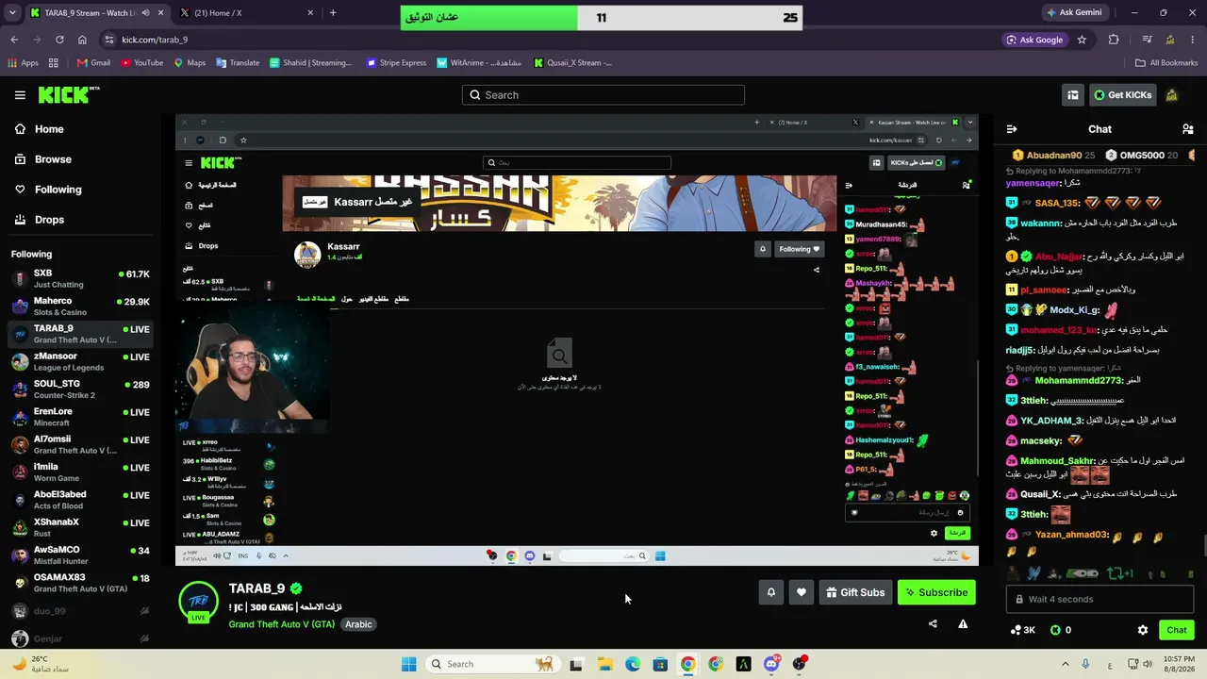Report the stream using the warning icon
The width and height of the screenshot is (1207, 679).
point(963,623)
